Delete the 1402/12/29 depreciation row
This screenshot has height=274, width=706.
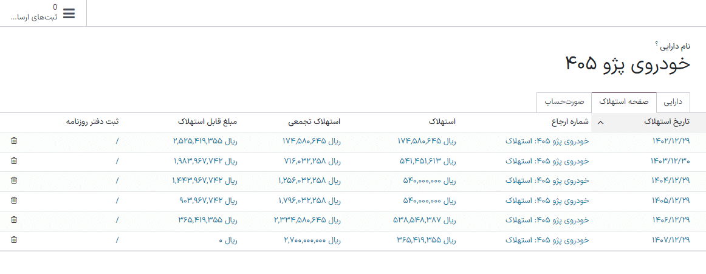(x=14, y=141)
